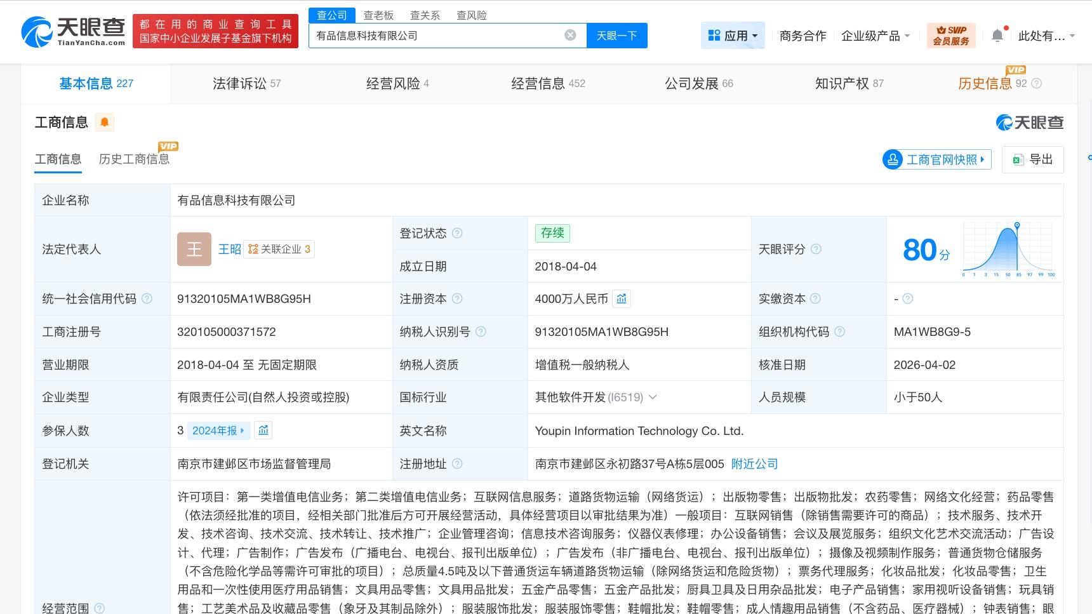Click the blue grid icon beside 应用

point(714,35)
